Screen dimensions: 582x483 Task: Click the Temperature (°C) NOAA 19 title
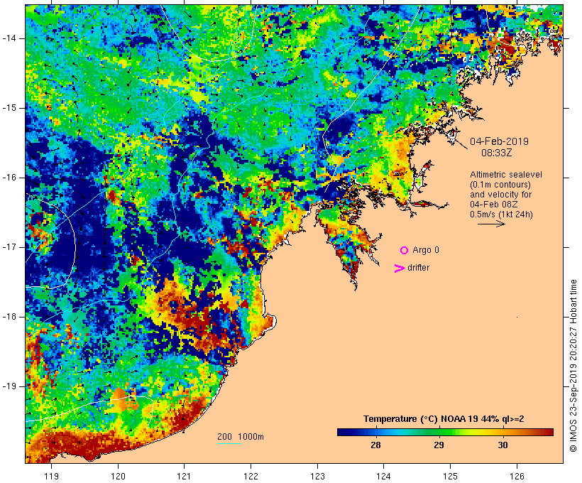click(x=444, y=419)
